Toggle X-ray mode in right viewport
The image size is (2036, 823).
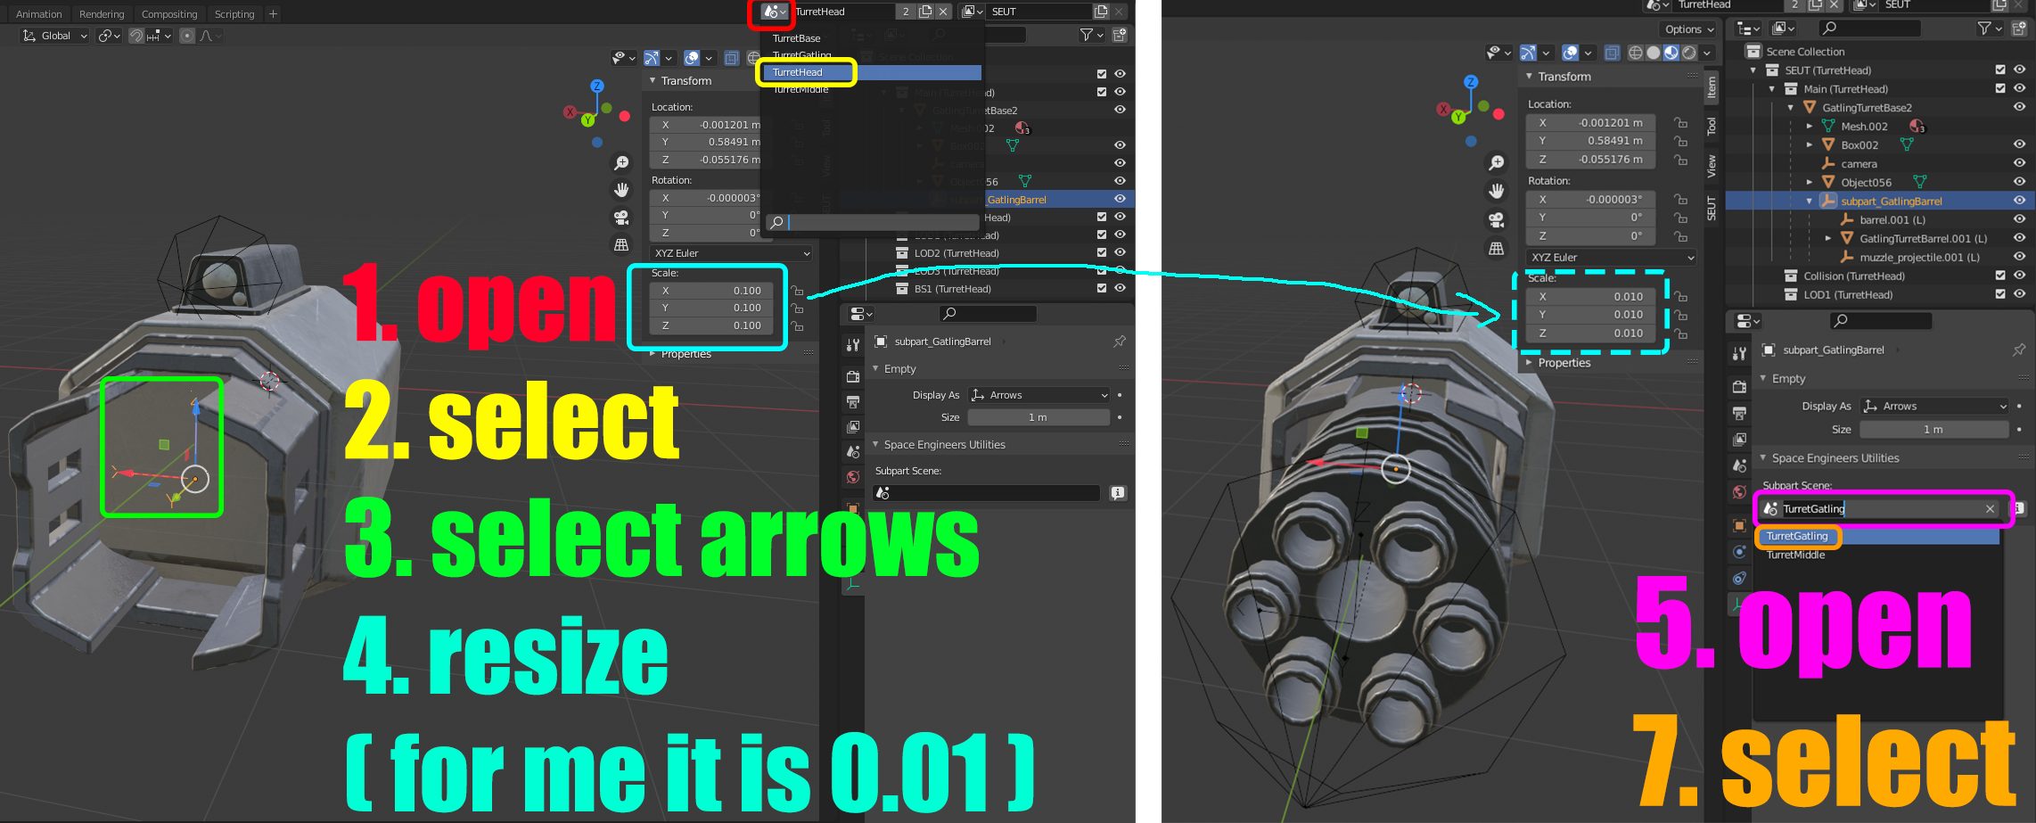click(1612, 53)
